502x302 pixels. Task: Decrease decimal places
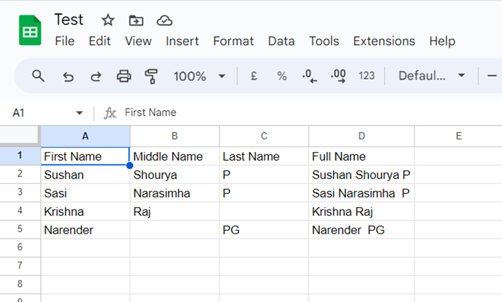tap(310, 77)
